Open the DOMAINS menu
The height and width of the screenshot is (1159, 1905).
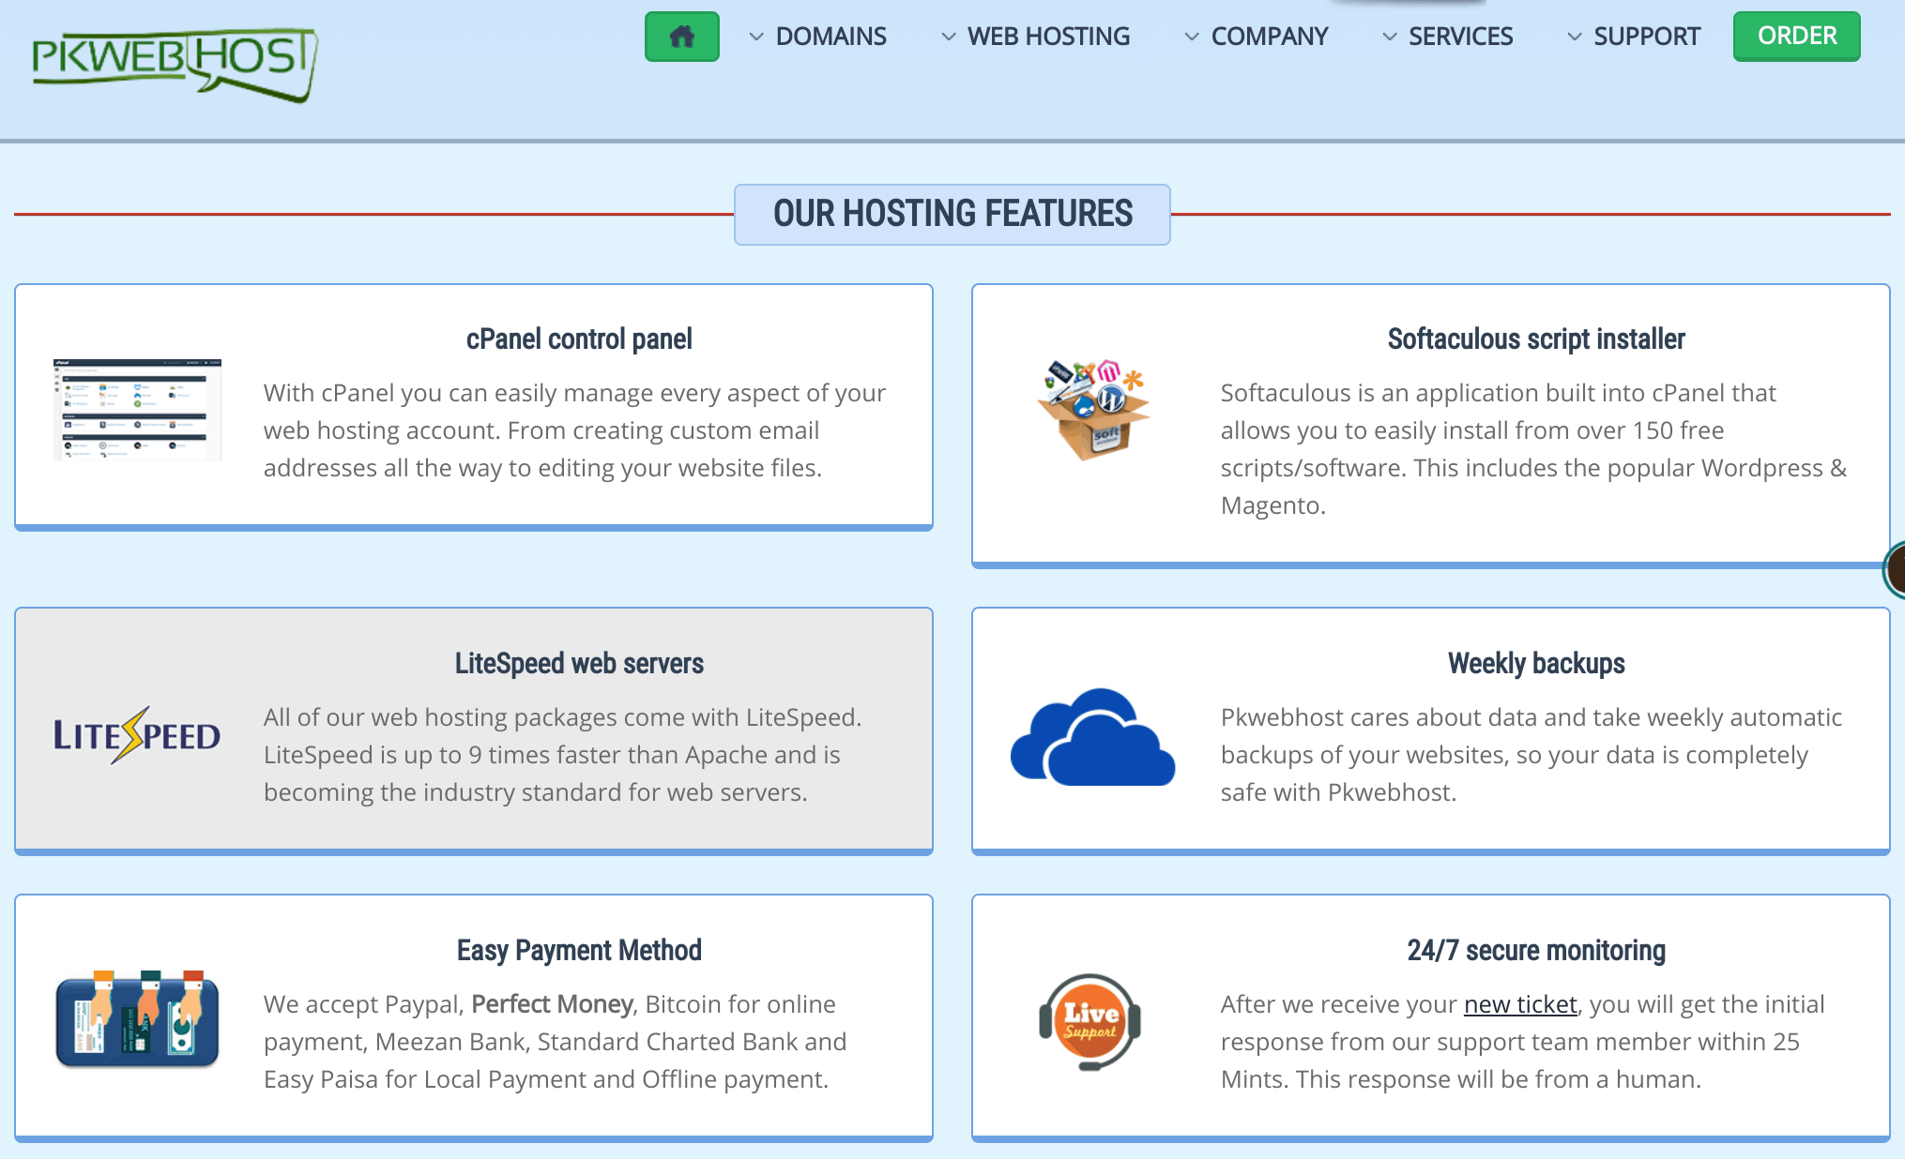pyautogui.click(x=831, y=37)
